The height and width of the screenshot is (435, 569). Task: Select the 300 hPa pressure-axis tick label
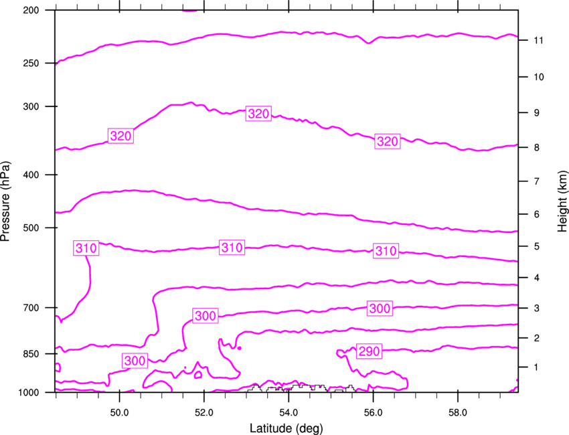click(x=31, y=106)
